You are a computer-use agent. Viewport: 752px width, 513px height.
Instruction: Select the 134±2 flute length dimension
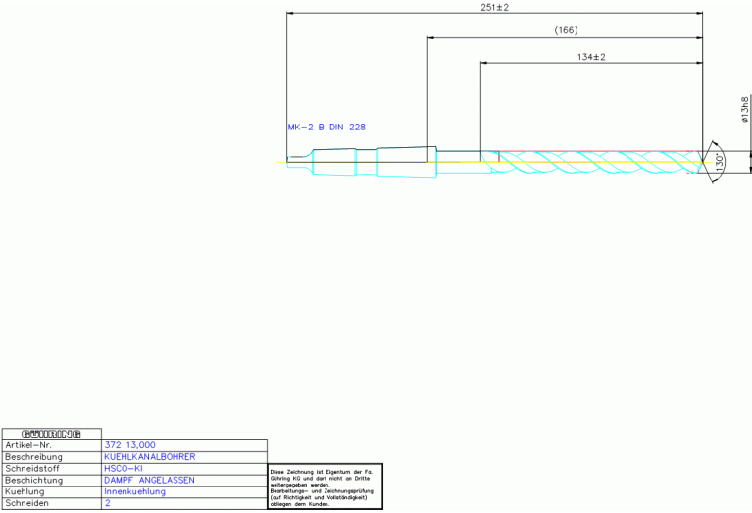(x=590, y=57)
